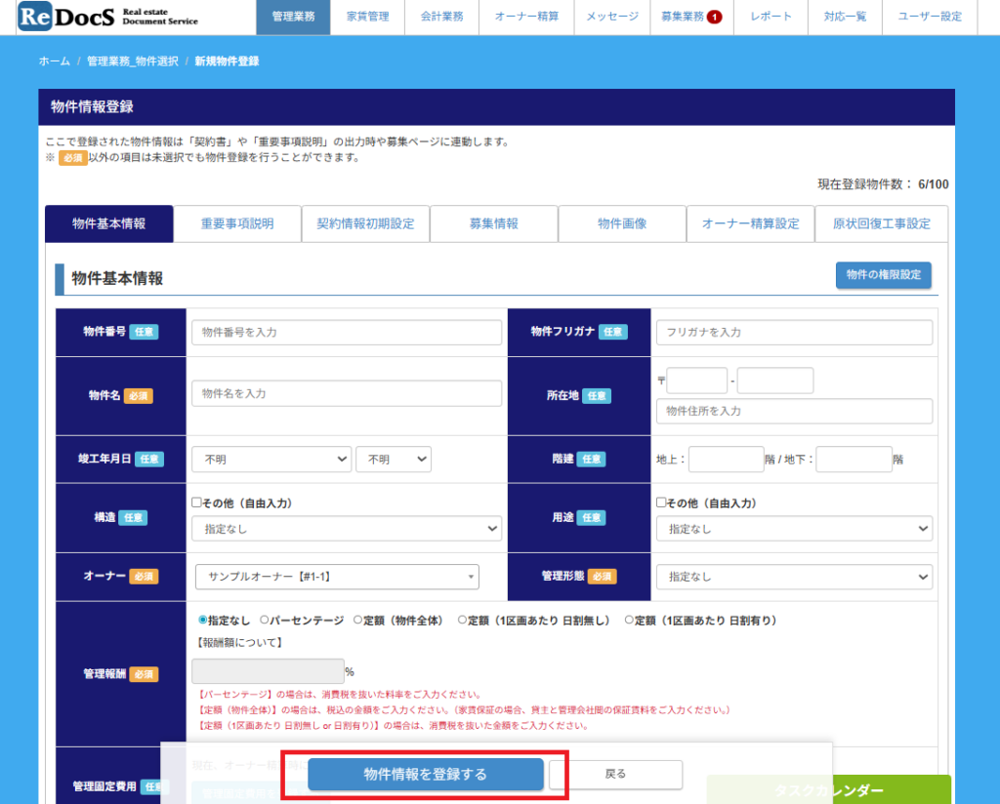1000x804 pixels.
Task: Open 物件の権限設定
Action: [x=883, y=275]
